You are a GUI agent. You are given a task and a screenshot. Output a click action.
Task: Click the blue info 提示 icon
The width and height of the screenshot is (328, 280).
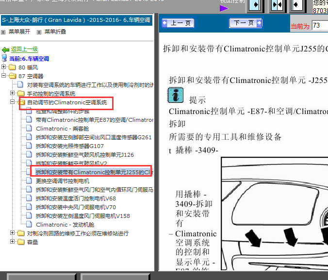point(176,95)
